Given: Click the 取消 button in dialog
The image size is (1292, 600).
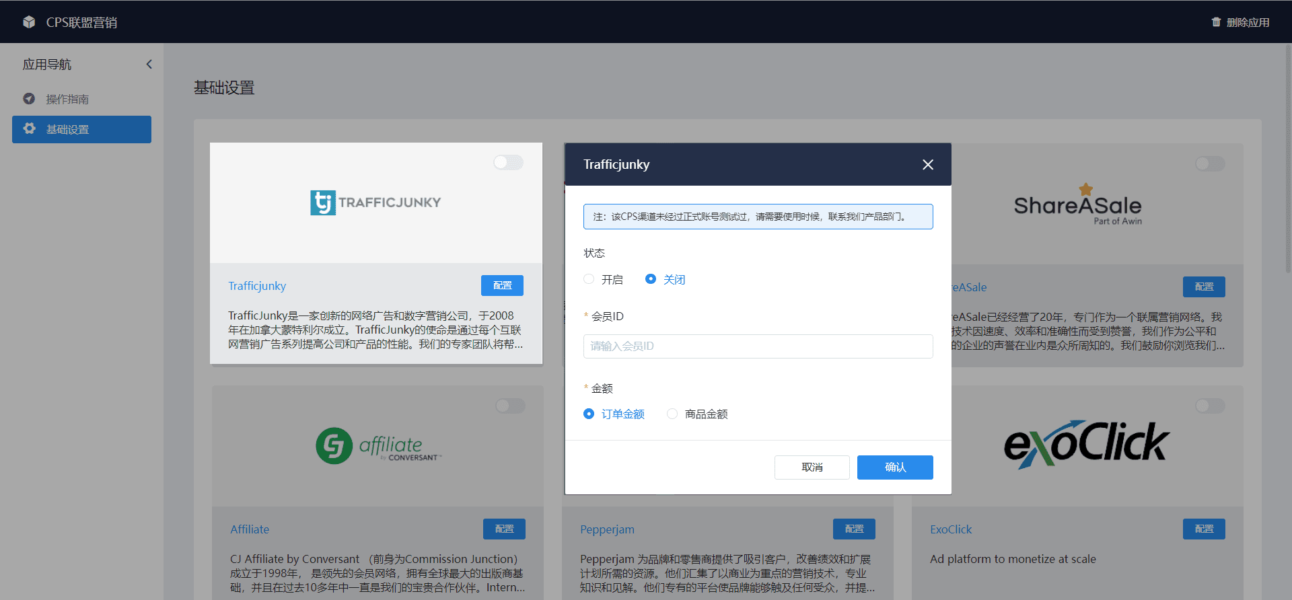Looking at the screenshot, I should (812, 467).
